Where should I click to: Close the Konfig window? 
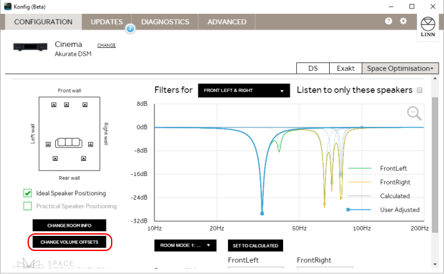pyautogui.click(x=433, y=7)
